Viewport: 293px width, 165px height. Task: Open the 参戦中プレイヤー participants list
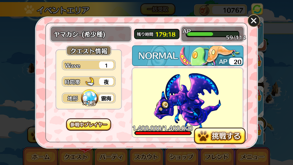(88, 125)
